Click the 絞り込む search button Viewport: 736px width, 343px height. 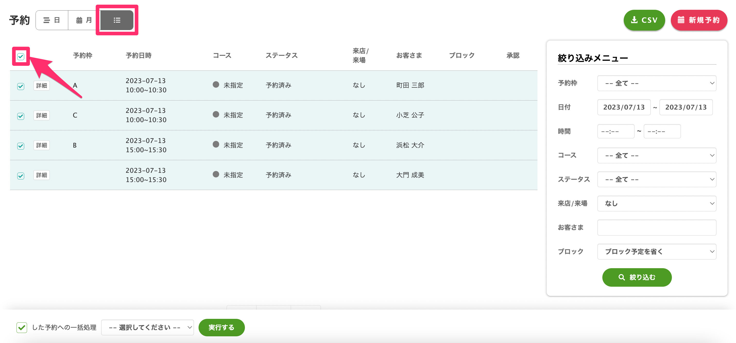tap(637, 277)
